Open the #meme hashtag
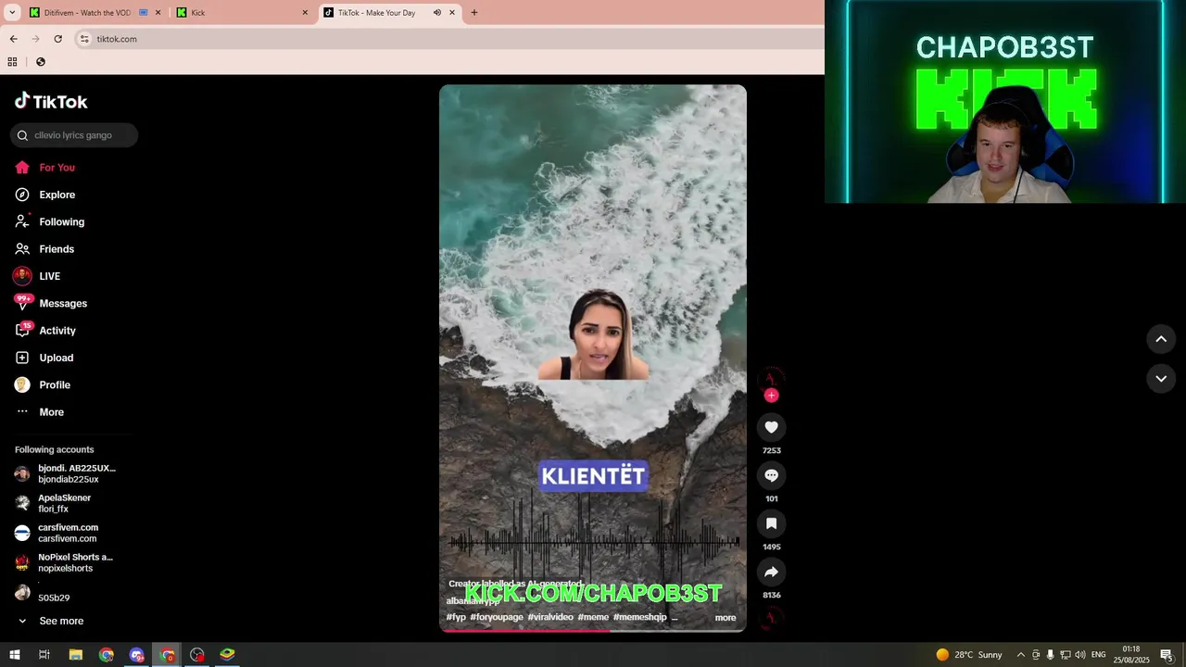 coord(593,617)
